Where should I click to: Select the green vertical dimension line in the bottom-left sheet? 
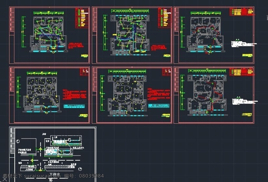tap(18, 92)
